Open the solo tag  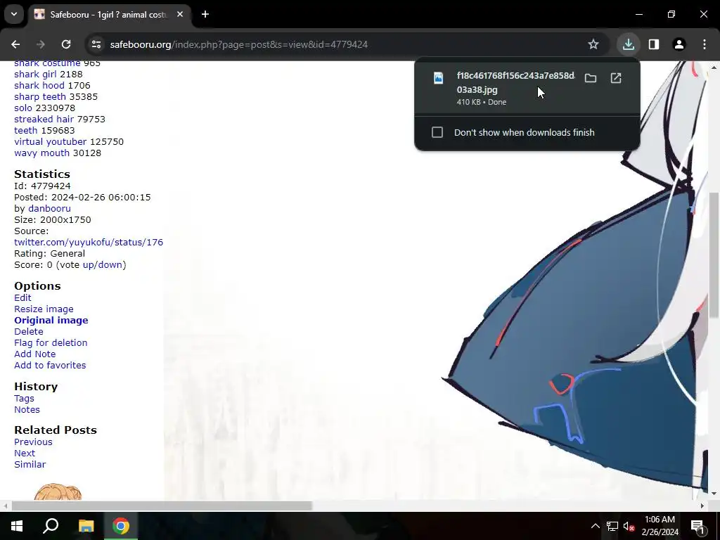coord(23,108)
